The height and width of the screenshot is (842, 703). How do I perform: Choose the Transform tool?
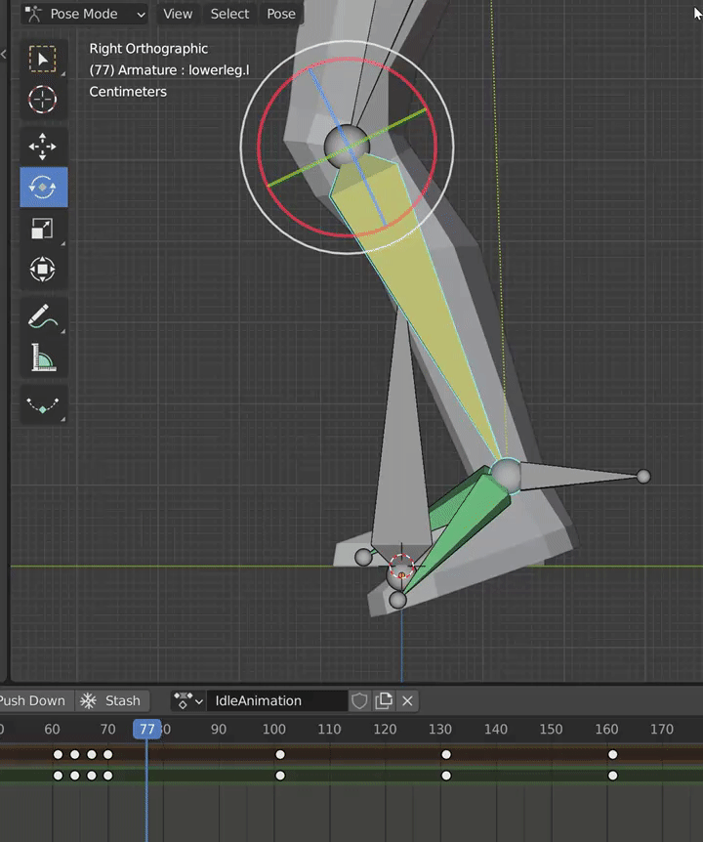click(x=43, y=269)
